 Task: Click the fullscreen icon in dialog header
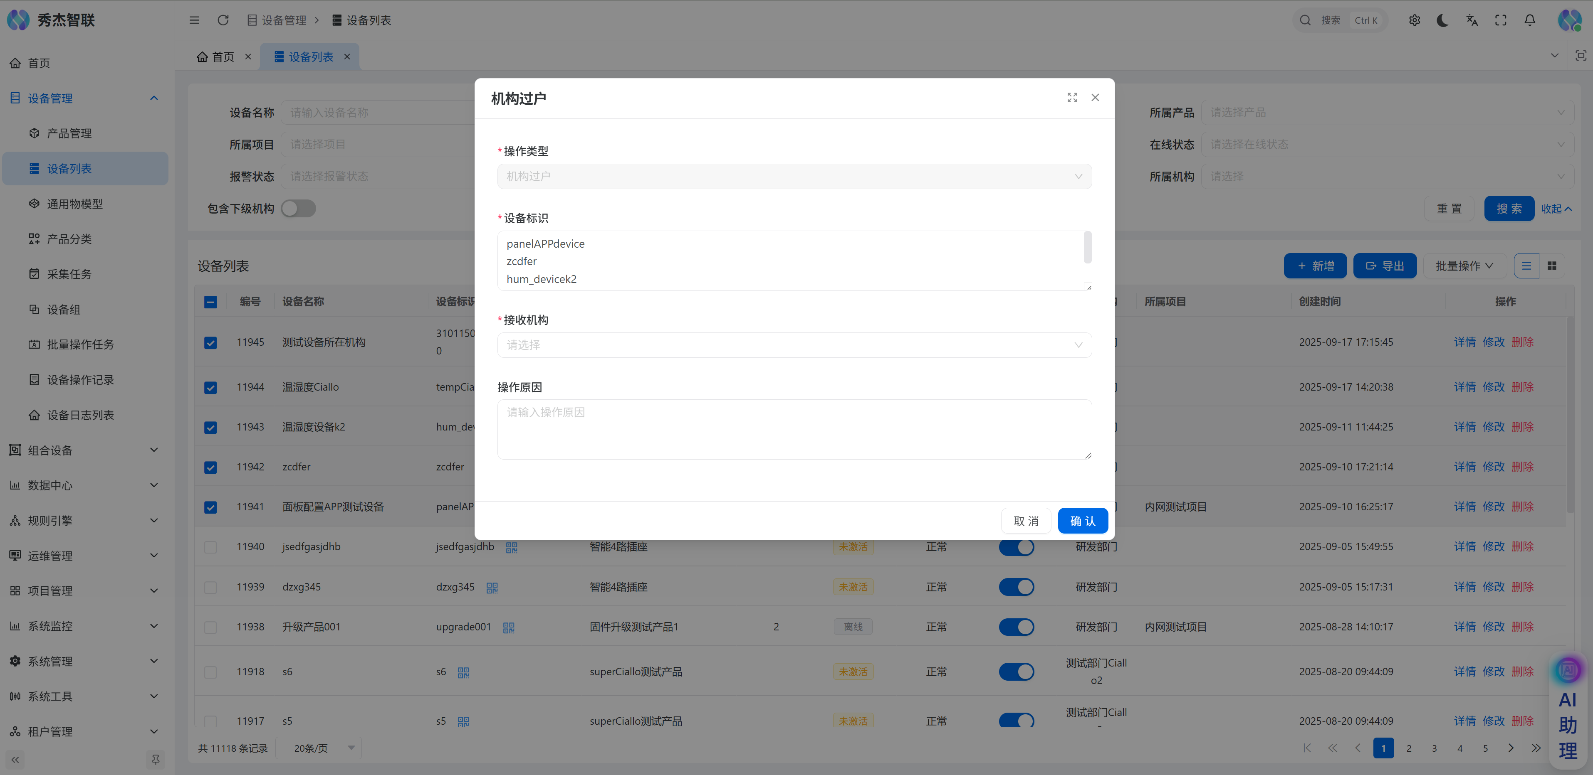[x=1072, y=98]
